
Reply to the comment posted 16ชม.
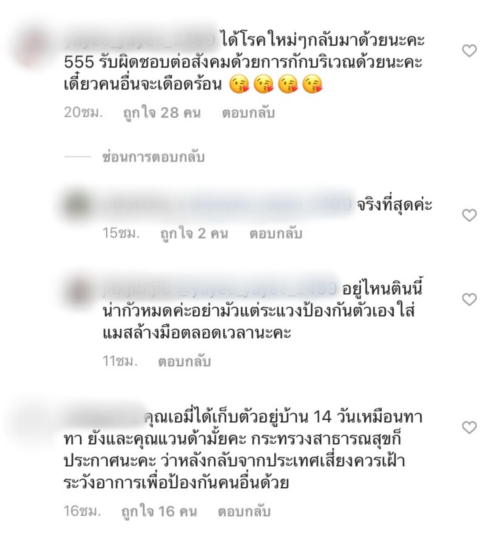point(244,511)
